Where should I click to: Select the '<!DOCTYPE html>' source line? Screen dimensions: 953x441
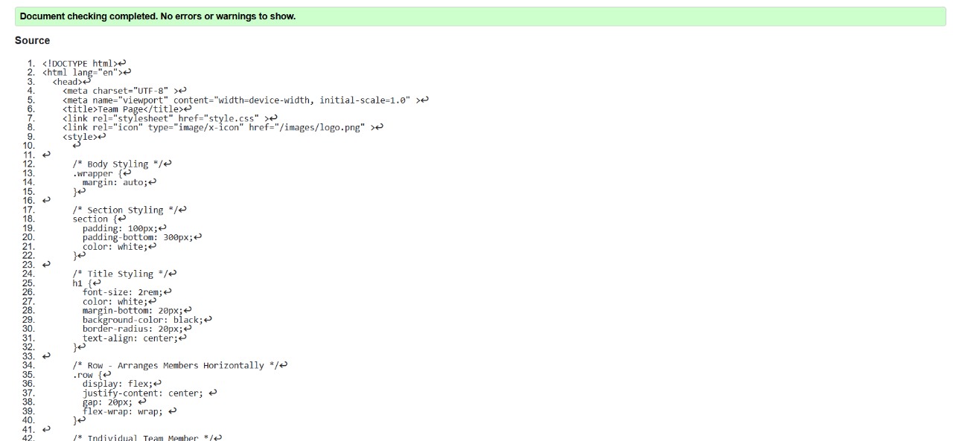(x=80, y=63)
